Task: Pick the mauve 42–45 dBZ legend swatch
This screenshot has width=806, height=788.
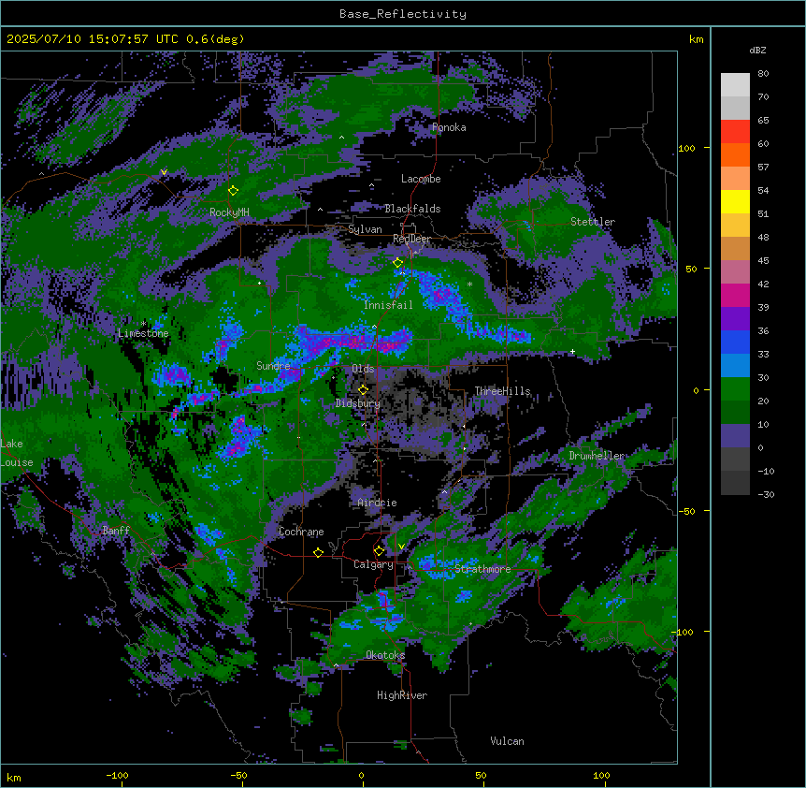Action: point(735,272)
